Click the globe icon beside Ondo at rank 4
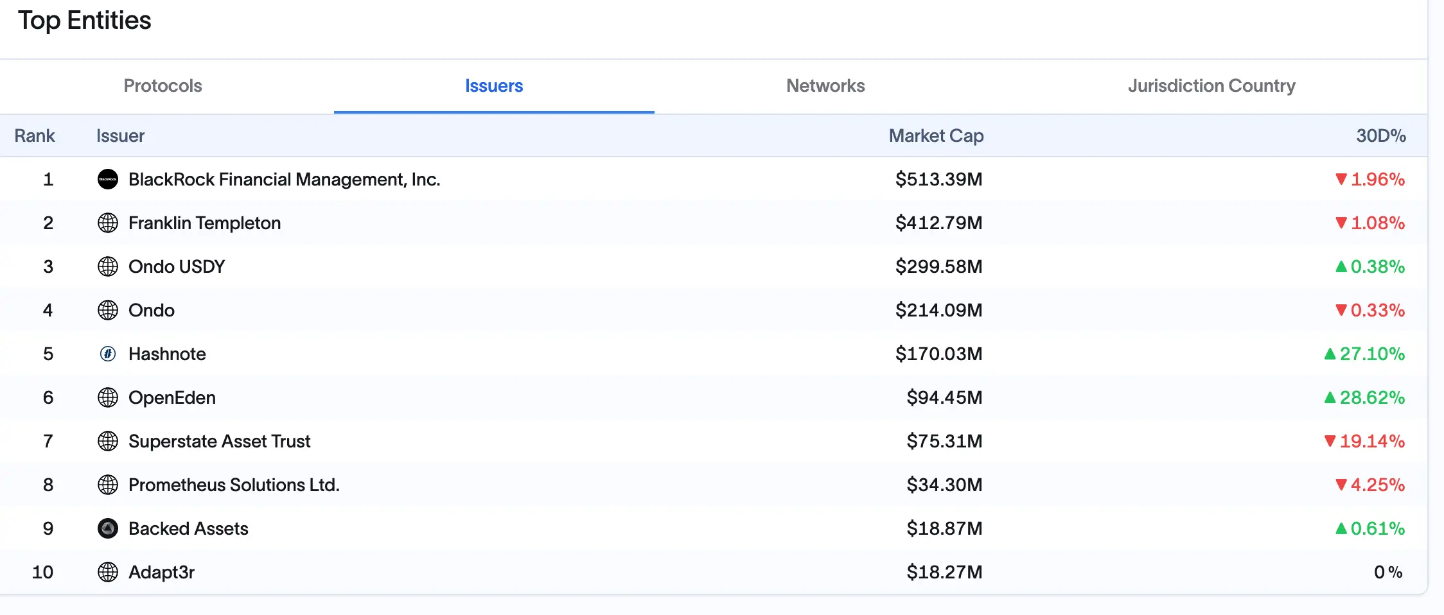Viewport: 1444px width, 615px height. point(108,310)
